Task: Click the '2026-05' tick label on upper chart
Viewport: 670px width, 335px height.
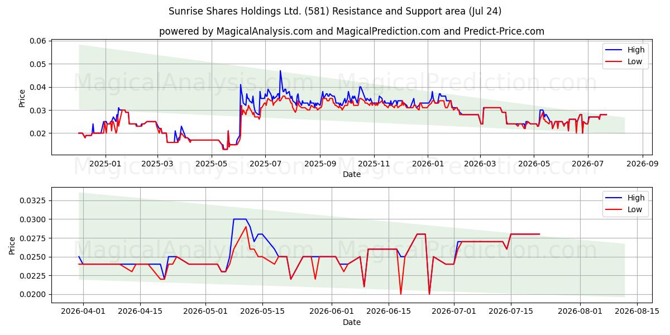Action: tap(534, 164)
